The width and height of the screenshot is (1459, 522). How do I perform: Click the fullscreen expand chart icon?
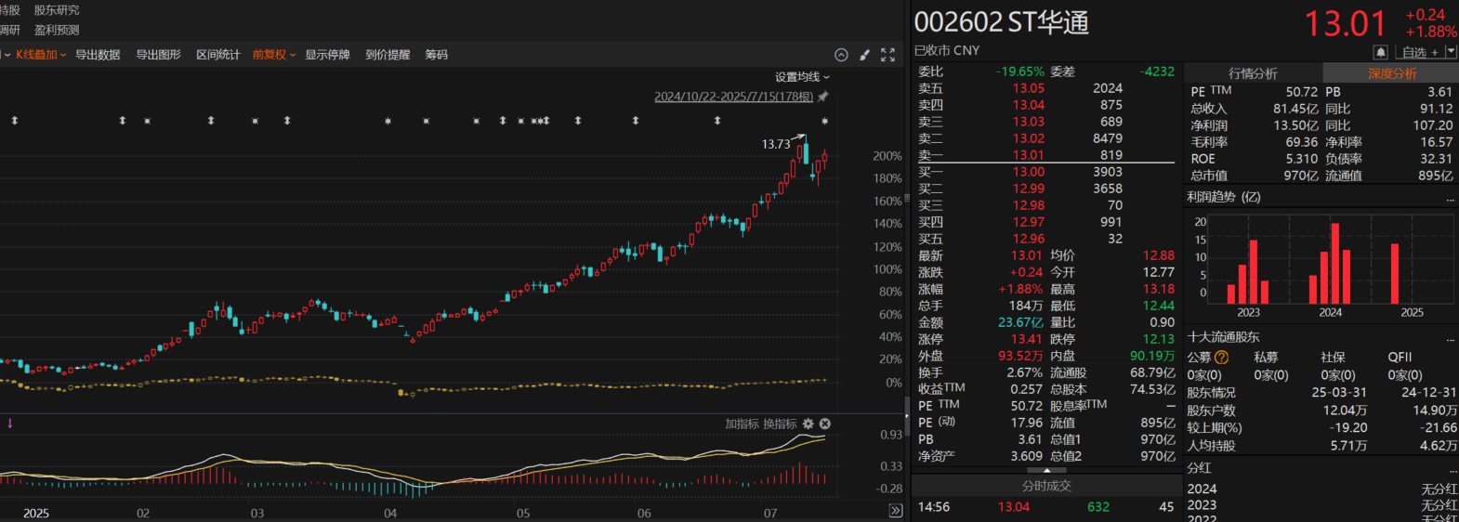[887, 55]
